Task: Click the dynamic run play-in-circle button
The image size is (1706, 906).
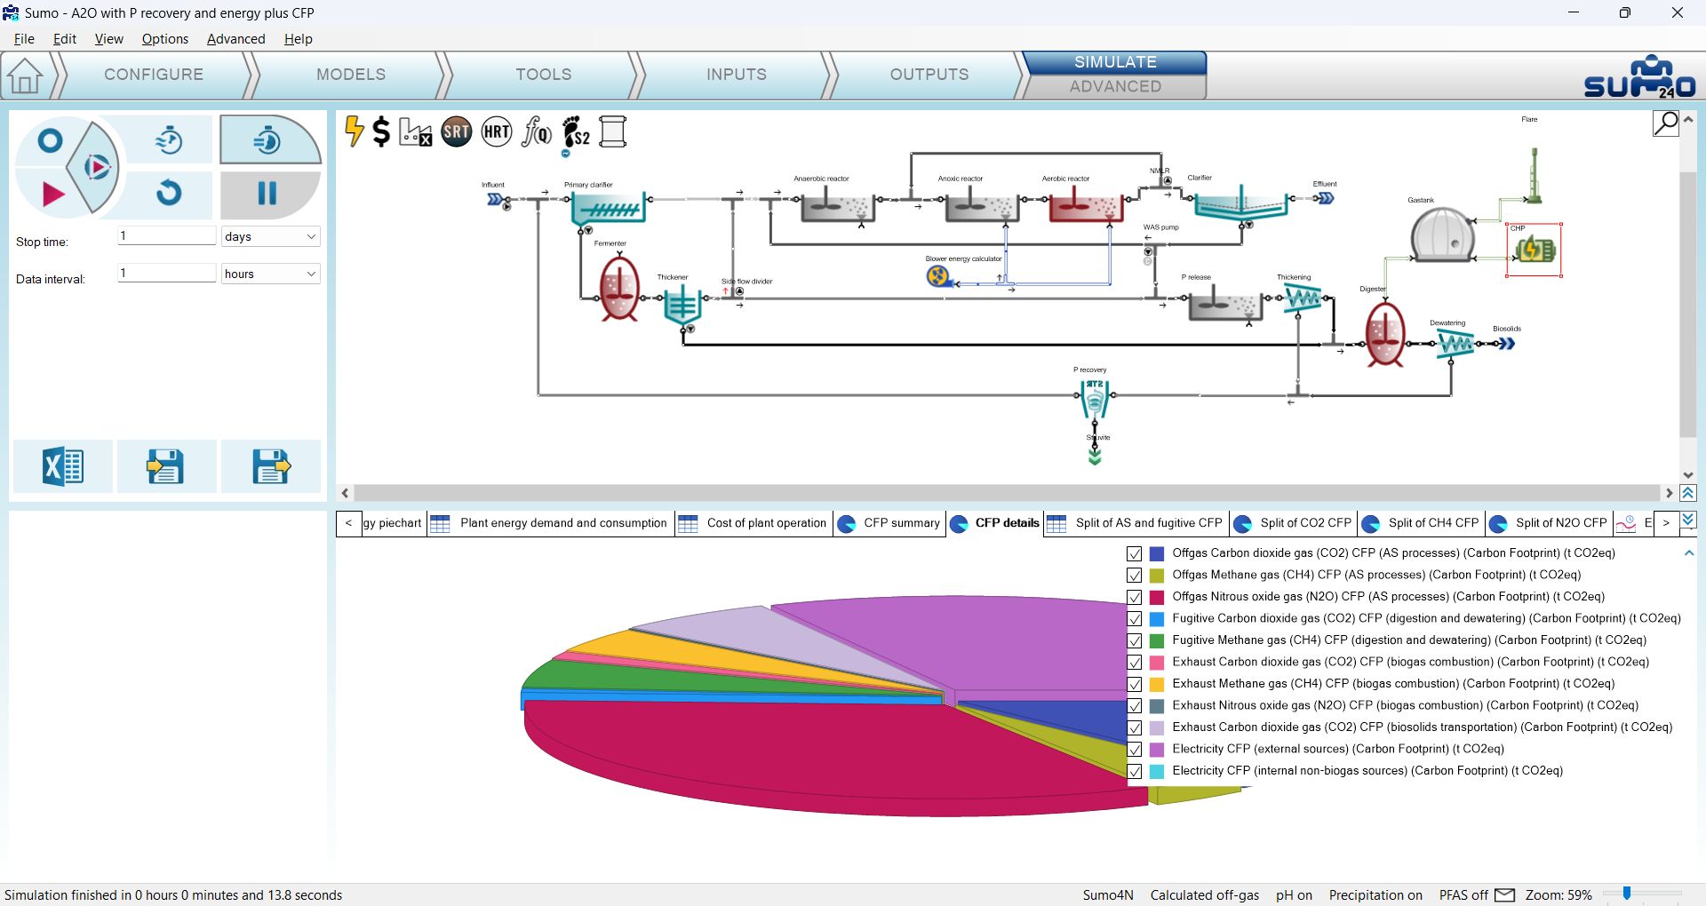Action: click(x=96, y=167)
